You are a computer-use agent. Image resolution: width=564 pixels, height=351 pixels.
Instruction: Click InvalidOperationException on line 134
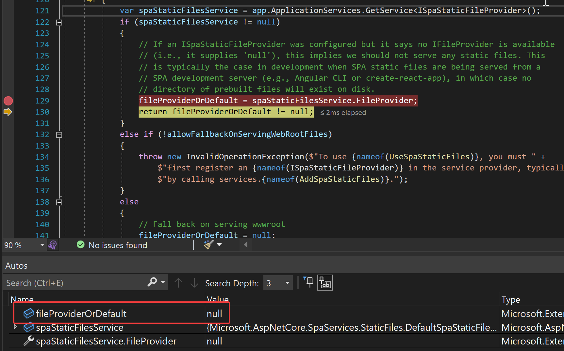[x=245, y=157]
